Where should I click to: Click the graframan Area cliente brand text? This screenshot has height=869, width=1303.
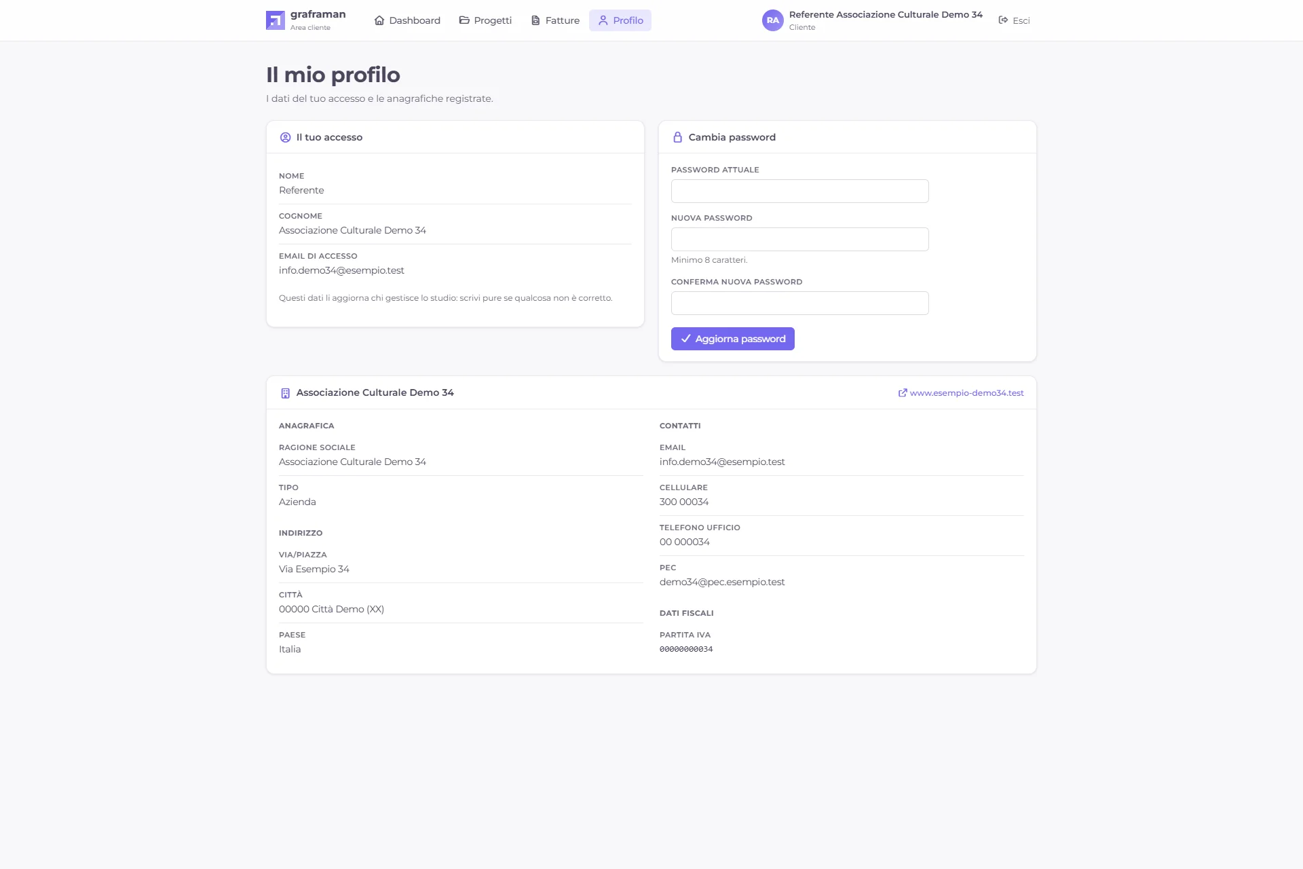318,20
